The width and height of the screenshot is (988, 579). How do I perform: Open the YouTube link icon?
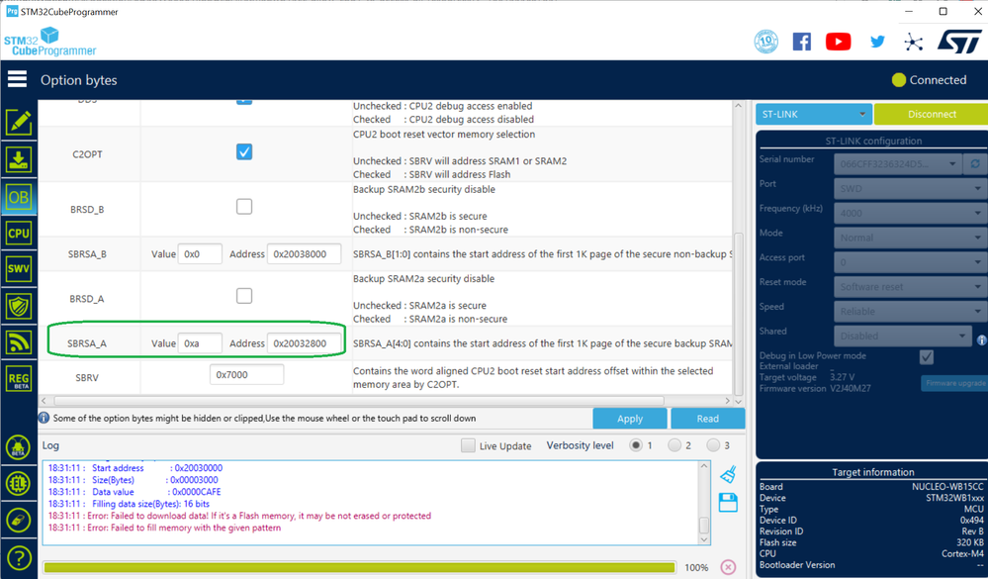click(x=838, y=42)
